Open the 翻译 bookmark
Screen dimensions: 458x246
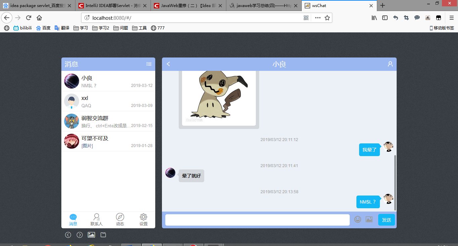click(x=62, y=28)
